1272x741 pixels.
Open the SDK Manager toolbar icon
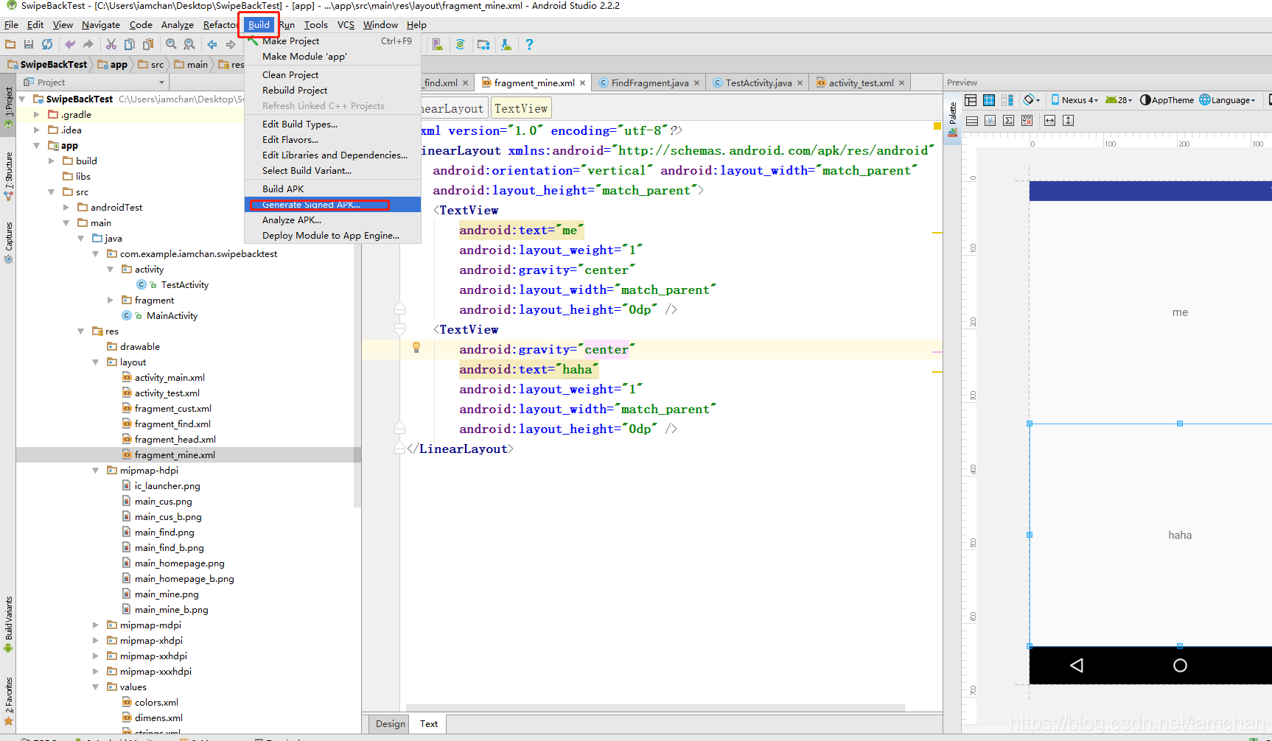point(506,44)
